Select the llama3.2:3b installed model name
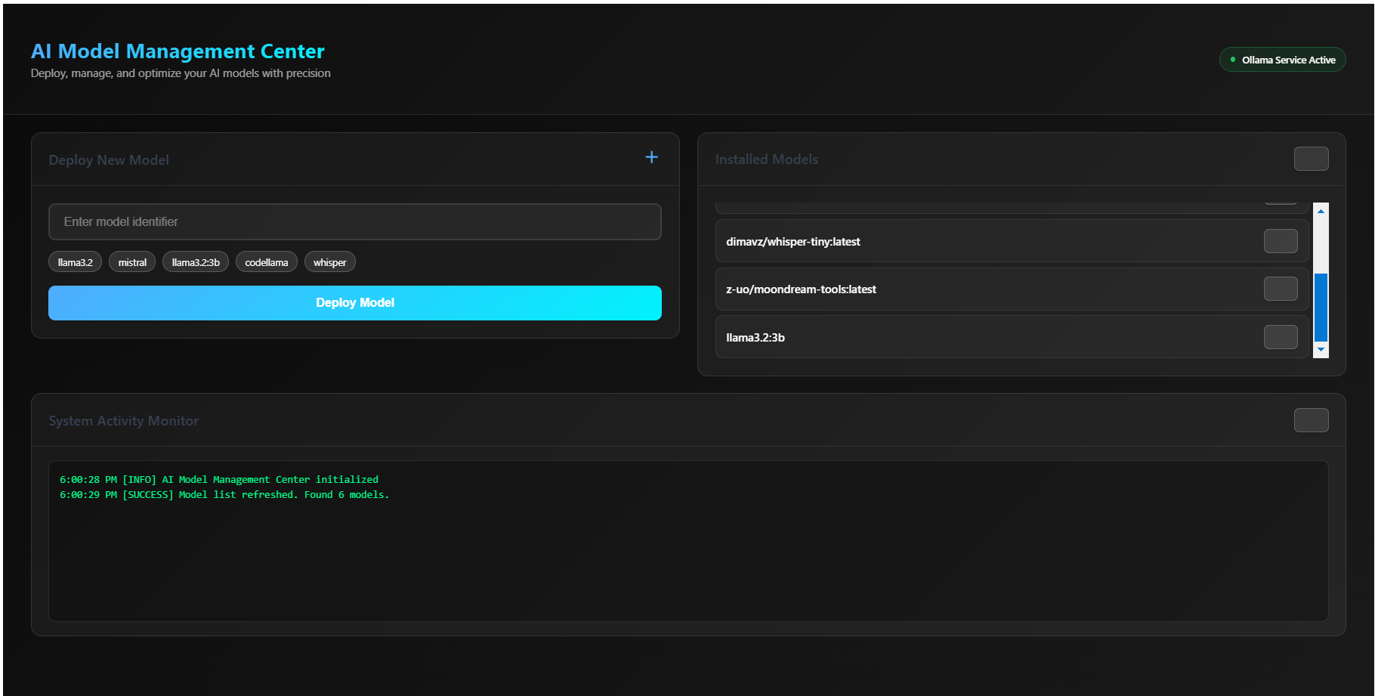Screen dimensions: 1375x696 [755, 338]
